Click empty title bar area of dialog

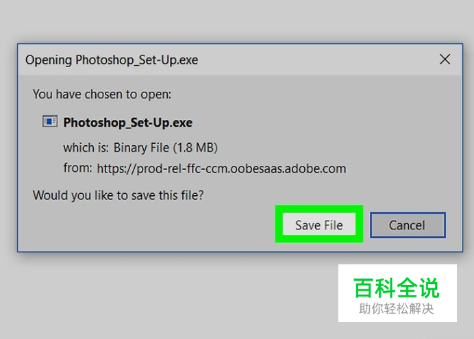click(x=317, y=60)
